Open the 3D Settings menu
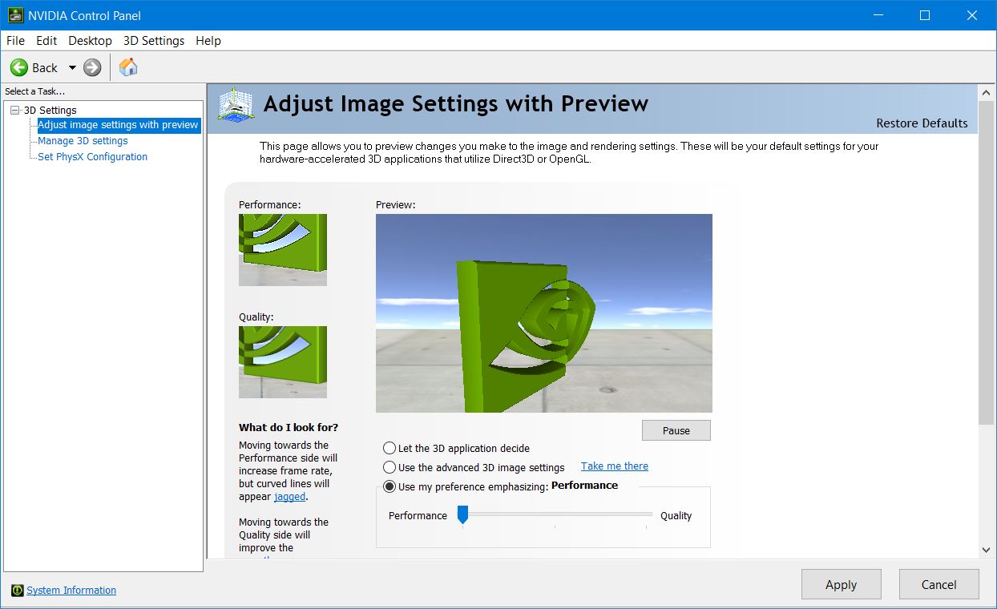 tap(153, 41)
